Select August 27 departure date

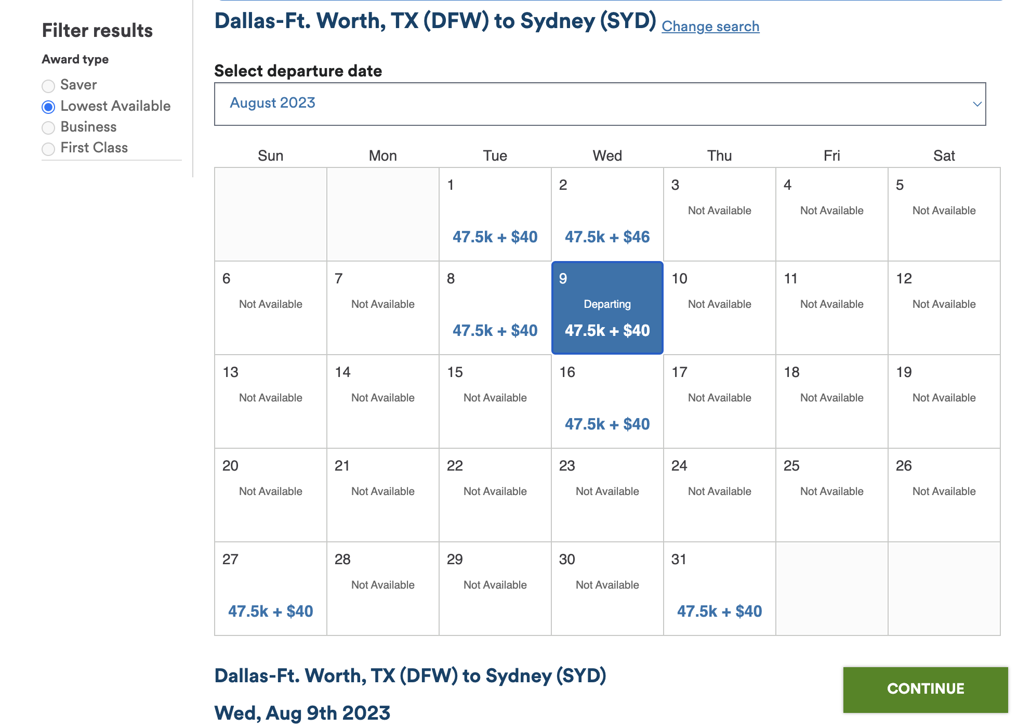271,589
